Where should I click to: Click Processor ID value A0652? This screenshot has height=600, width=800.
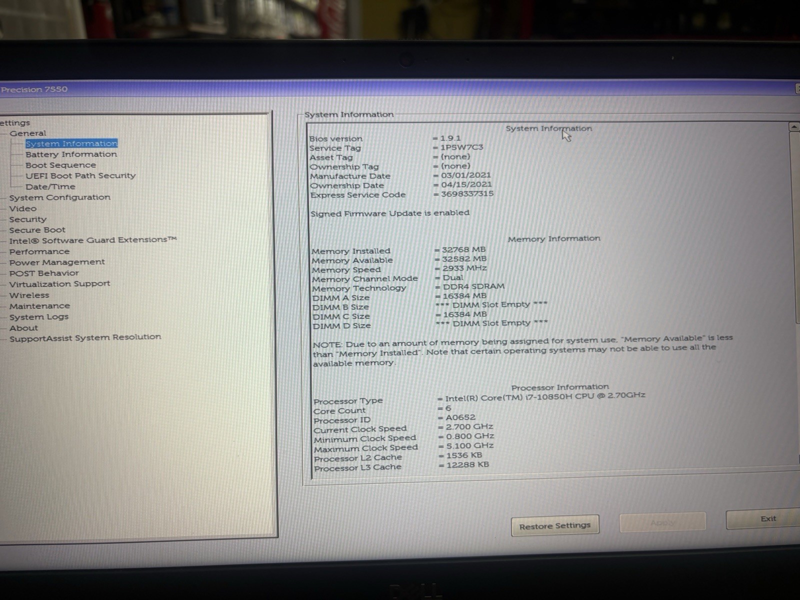coord(460,417)
